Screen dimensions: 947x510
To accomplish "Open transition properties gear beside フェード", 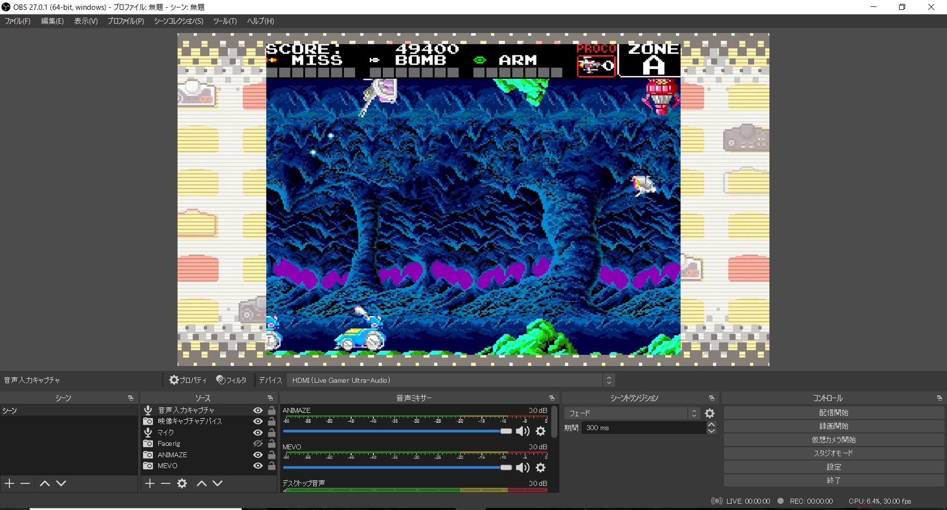I will click(x=710, y=413).
